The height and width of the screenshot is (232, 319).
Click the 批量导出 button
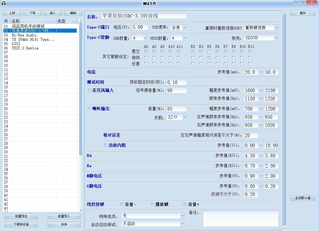coord(21,216)
